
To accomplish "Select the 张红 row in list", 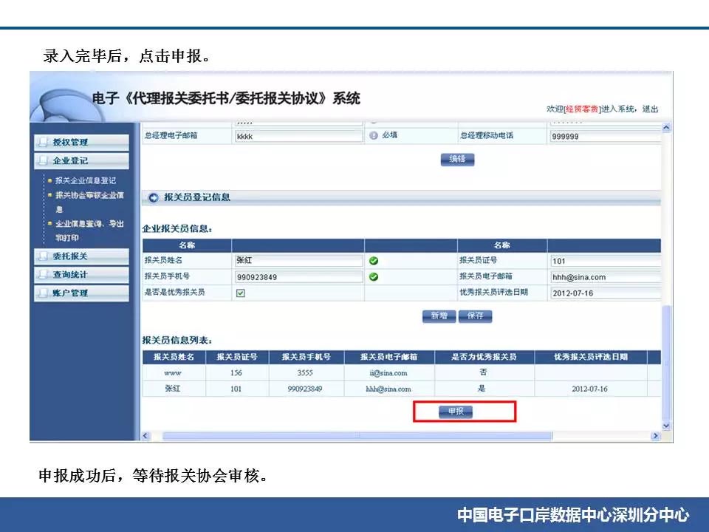I will click(402, 389).
